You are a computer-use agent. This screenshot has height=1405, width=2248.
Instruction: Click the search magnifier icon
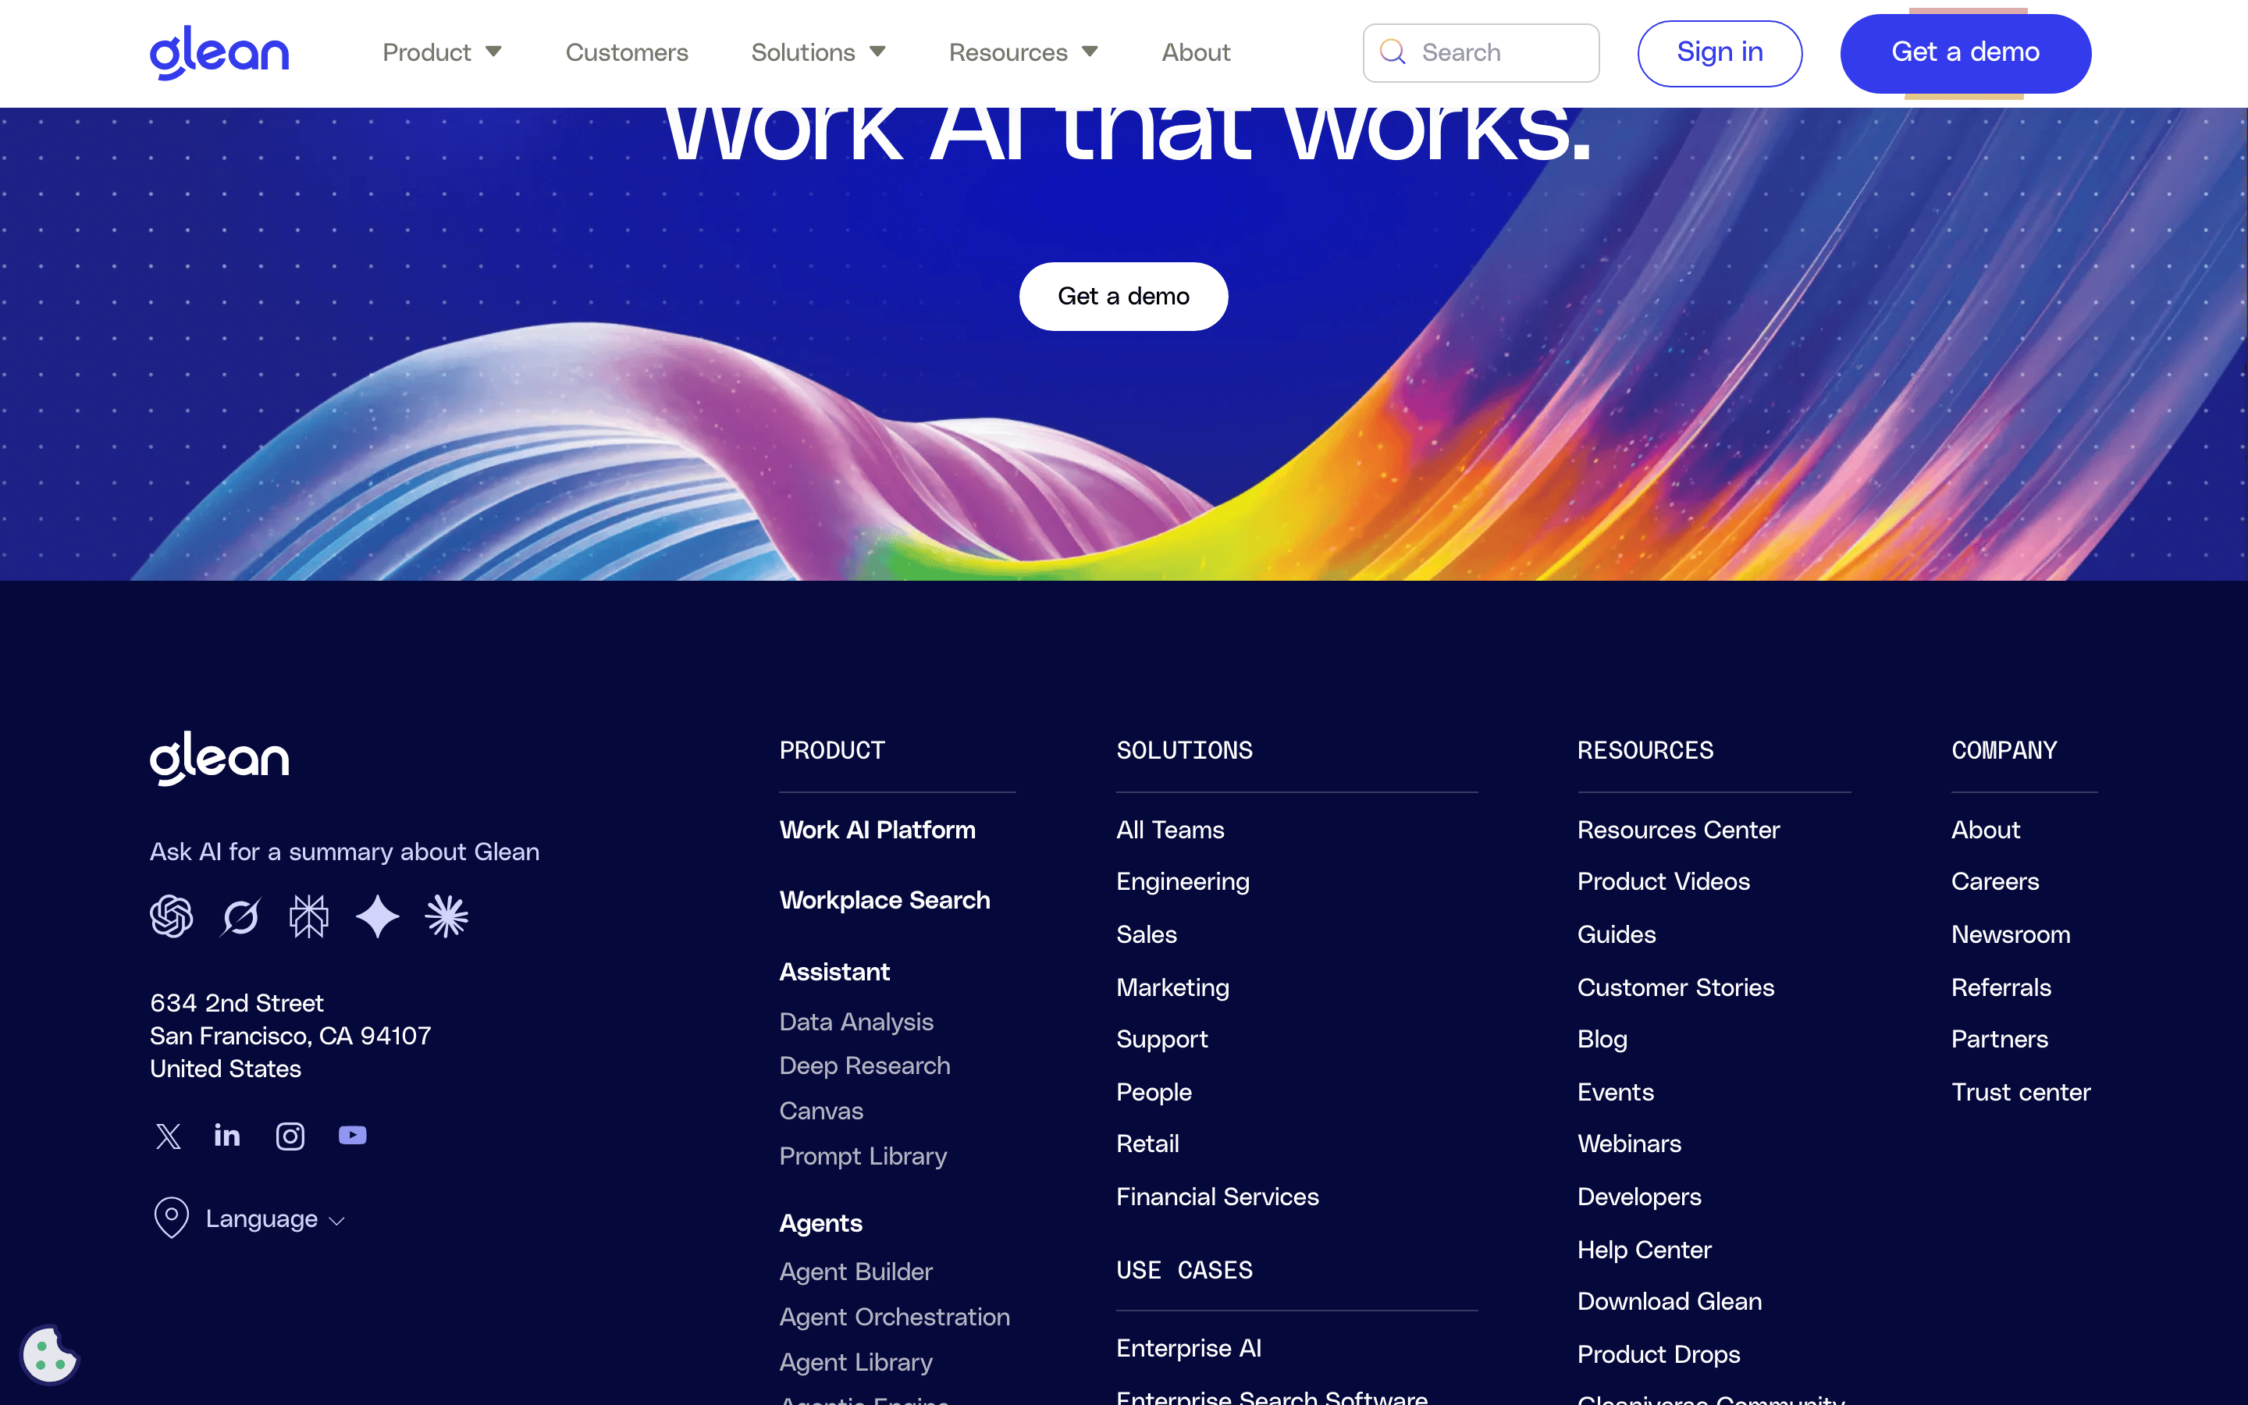point(1392,52)
